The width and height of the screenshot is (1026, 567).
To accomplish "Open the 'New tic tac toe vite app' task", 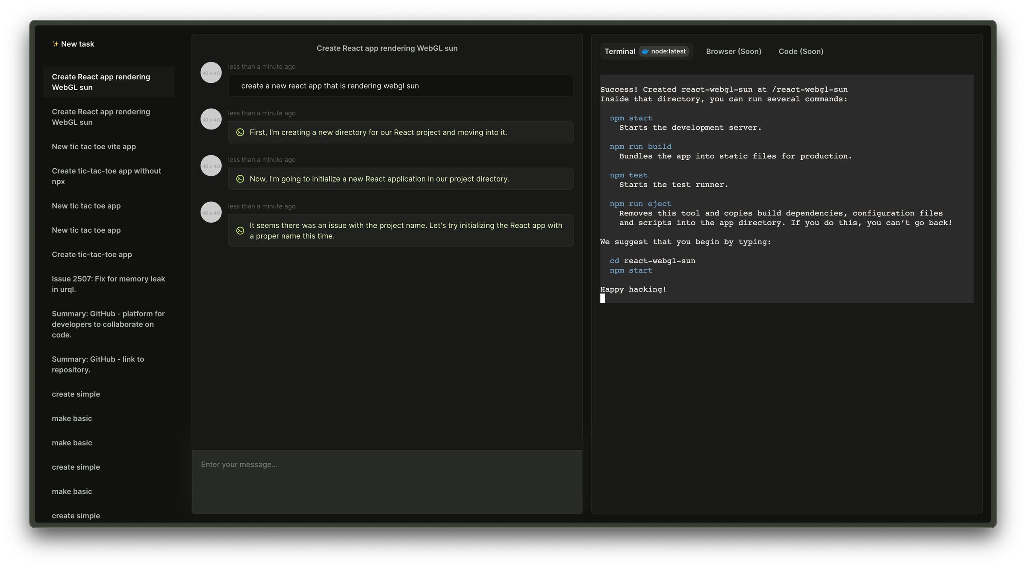I will pos(94,146).
